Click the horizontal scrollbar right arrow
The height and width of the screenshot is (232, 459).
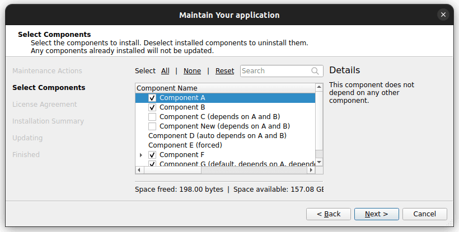pos(311,170)
